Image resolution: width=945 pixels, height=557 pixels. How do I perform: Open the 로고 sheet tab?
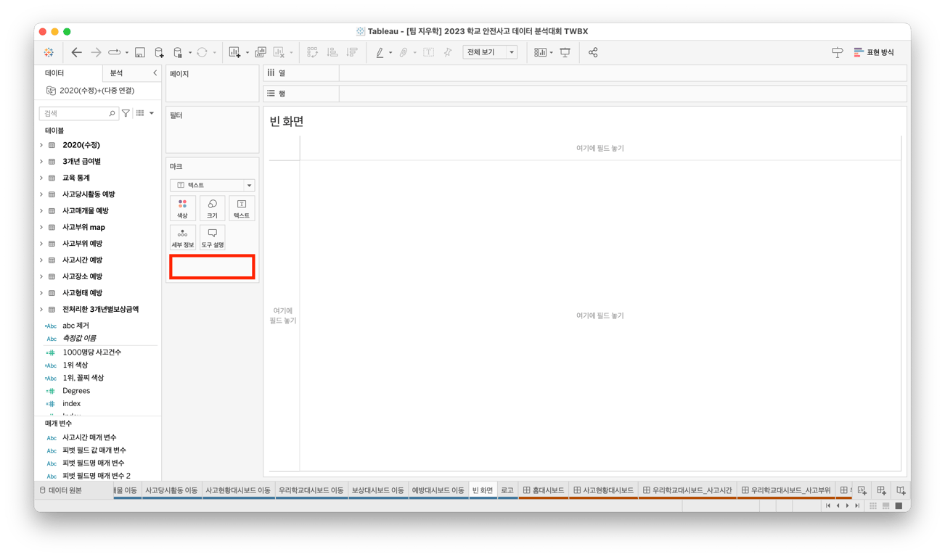point(507,490)
